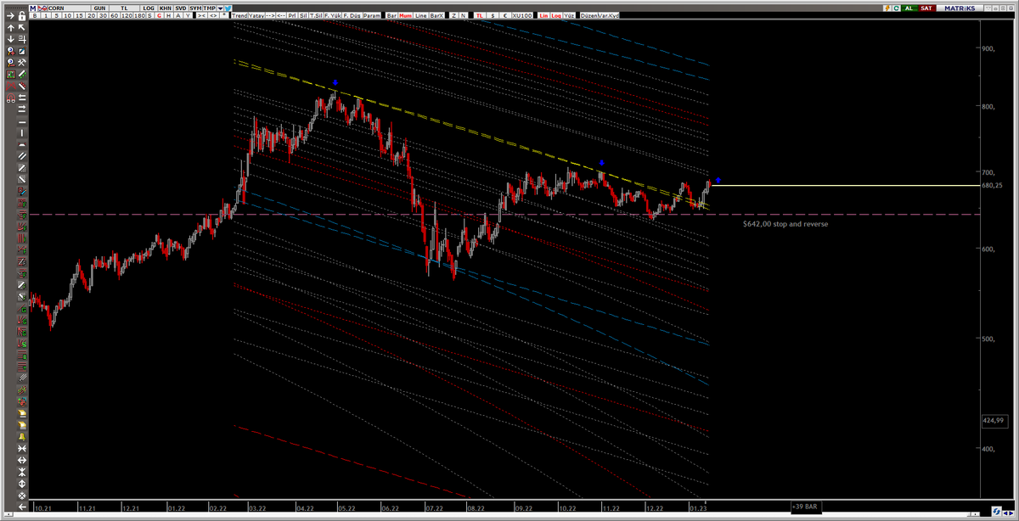Click the 680,25 price label
This screenshot has width=1019, height=521.
tap(992, 185)
